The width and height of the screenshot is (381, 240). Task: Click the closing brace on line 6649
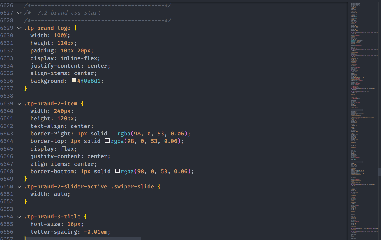coord(25,179)
